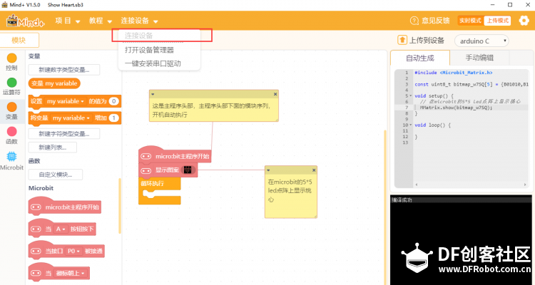Close the yellow main program comment note
The image size is (535, 285).
(275, 94)
